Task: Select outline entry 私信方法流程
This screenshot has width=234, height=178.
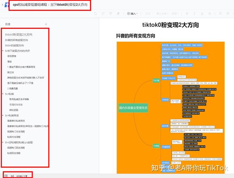Action: [14, 137]
